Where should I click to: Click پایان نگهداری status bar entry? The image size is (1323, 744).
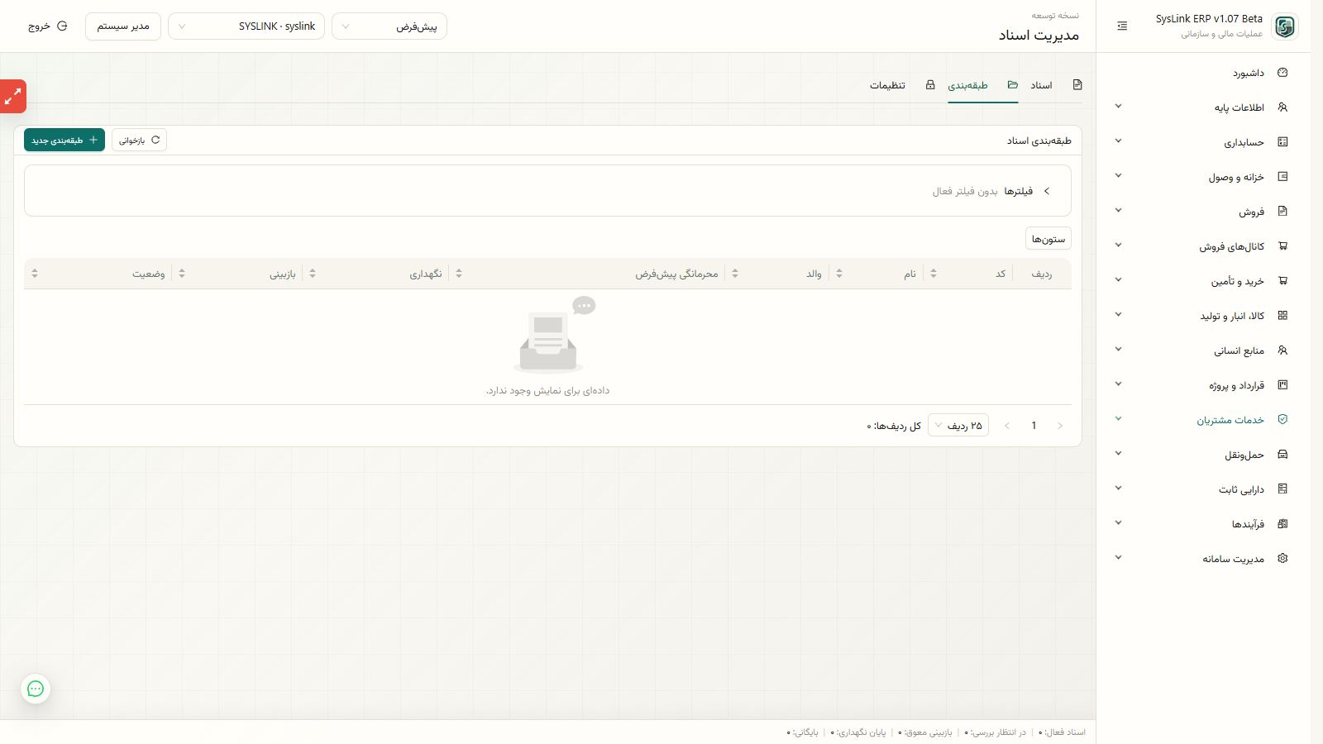point(859,732)
